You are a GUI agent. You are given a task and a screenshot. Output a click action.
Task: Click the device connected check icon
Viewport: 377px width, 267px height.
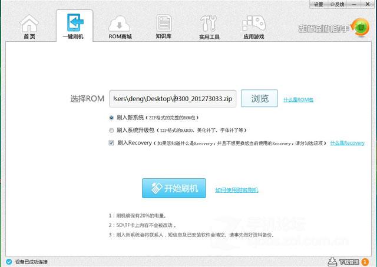[9, 262]
